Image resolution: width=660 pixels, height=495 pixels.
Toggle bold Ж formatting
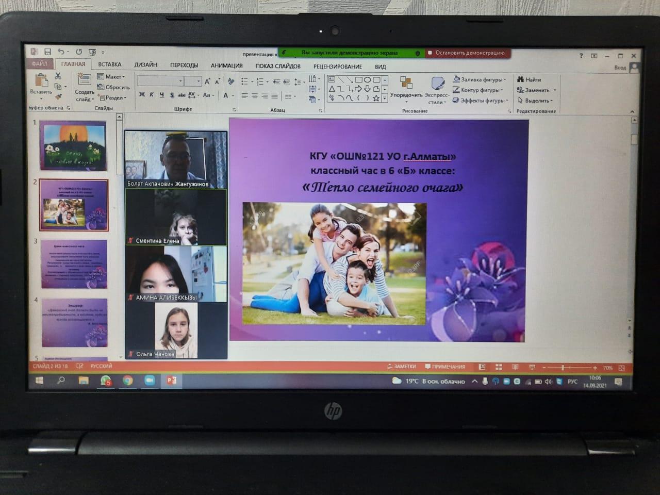pyautogui.click(x=142, y=95)
